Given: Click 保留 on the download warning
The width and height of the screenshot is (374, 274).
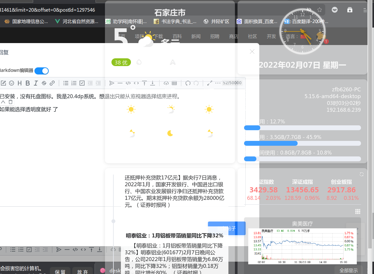Looking at the screenshot, I should (60, 271).
